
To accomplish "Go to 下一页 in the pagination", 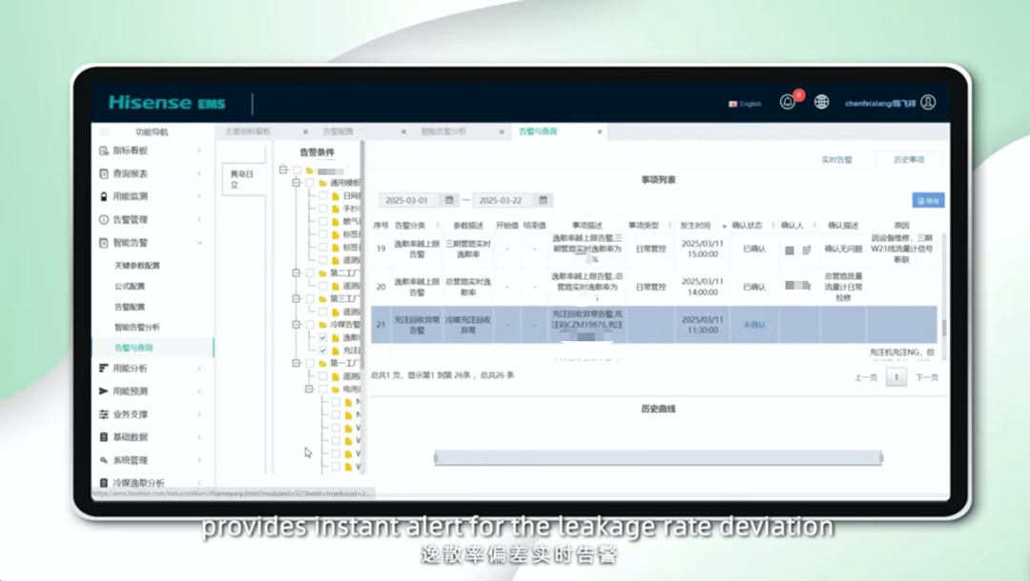I will pos(926,378).
